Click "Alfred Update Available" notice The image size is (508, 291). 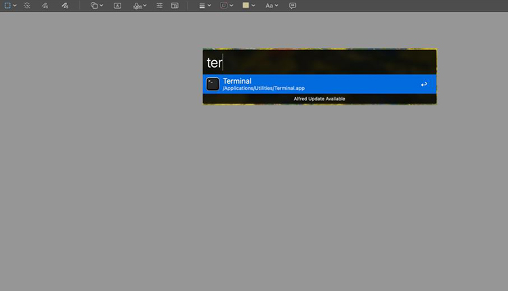(320, 99)
